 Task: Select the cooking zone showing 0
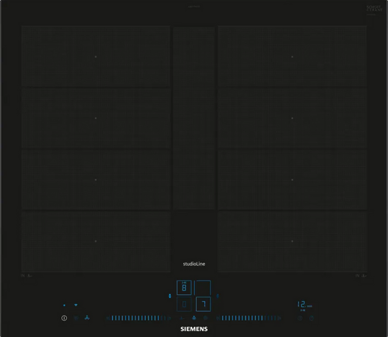coord(184,304)
